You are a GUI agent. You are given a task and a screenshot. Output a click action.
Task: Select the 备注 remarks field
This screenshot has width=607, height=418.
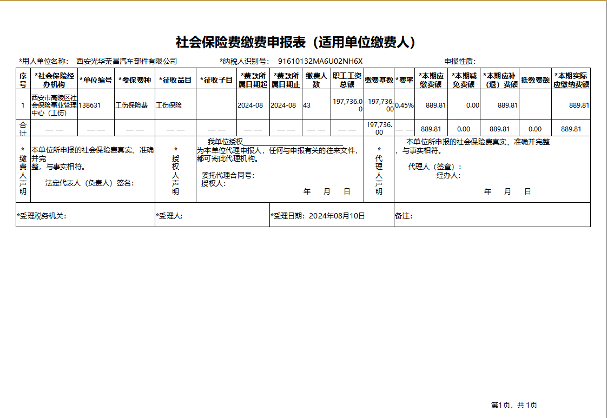[492, 215]
